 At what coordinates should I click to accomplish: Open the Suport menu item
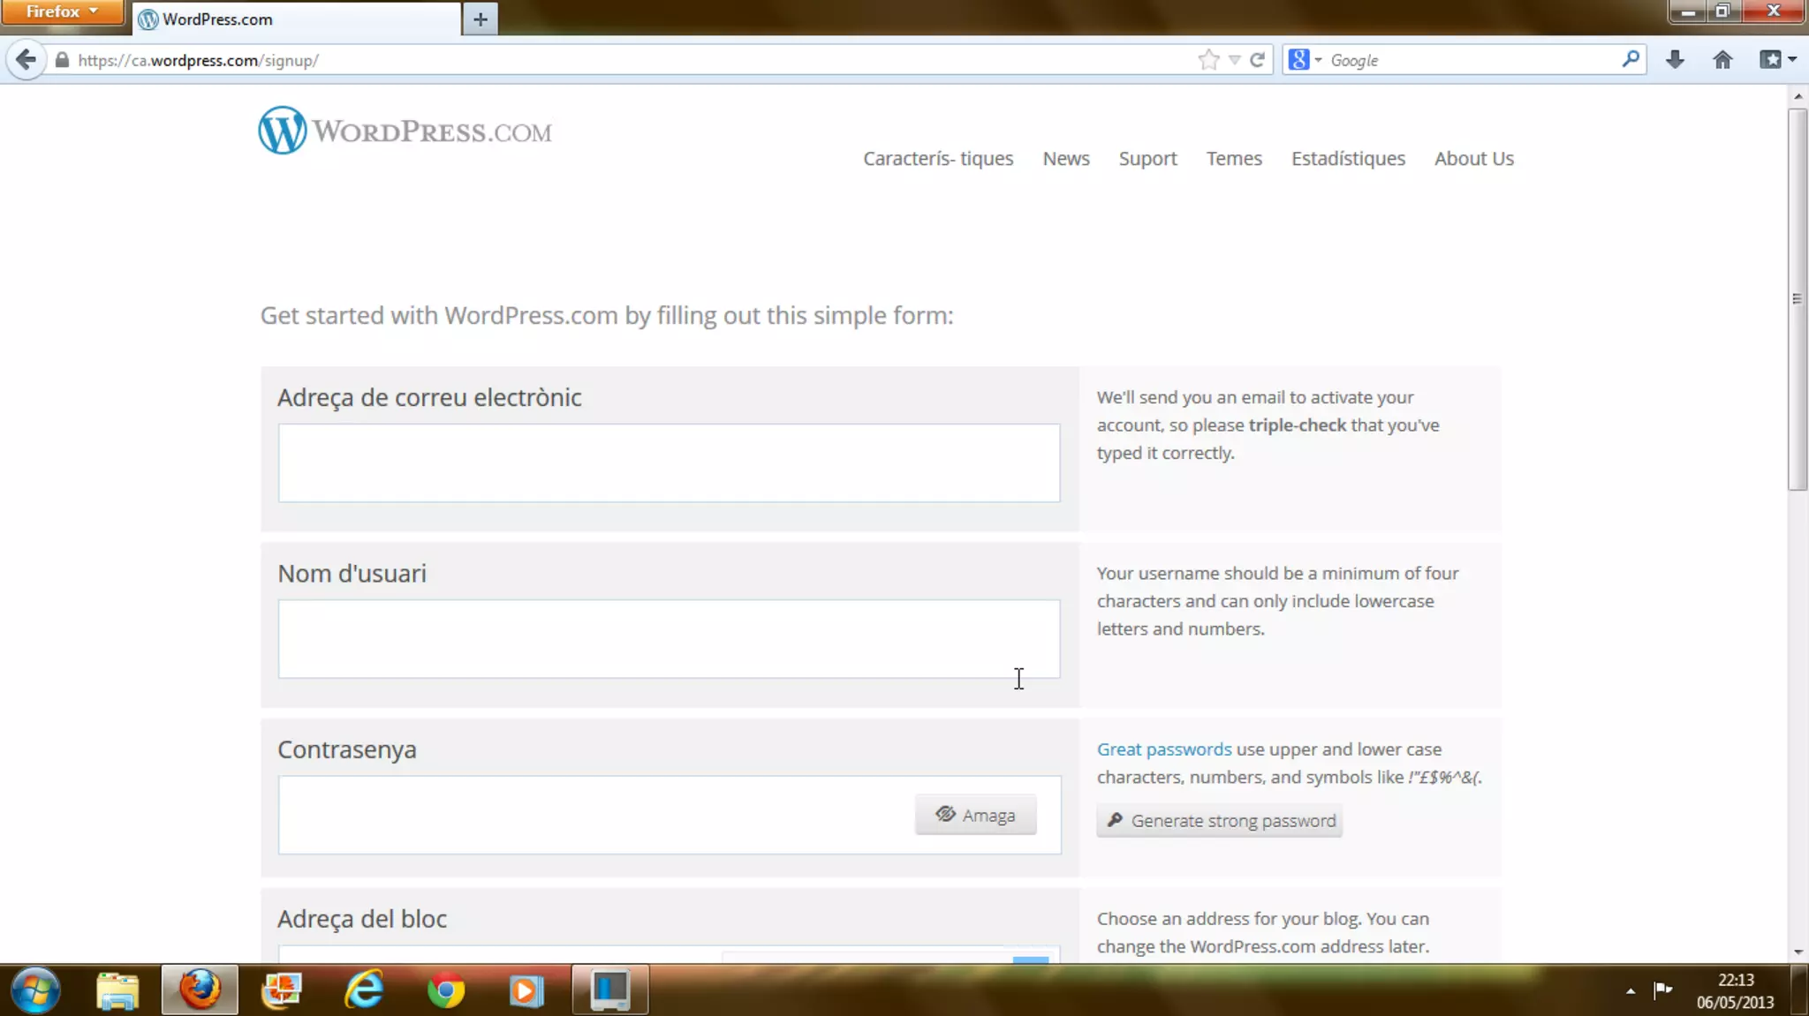coord(1147,159)
